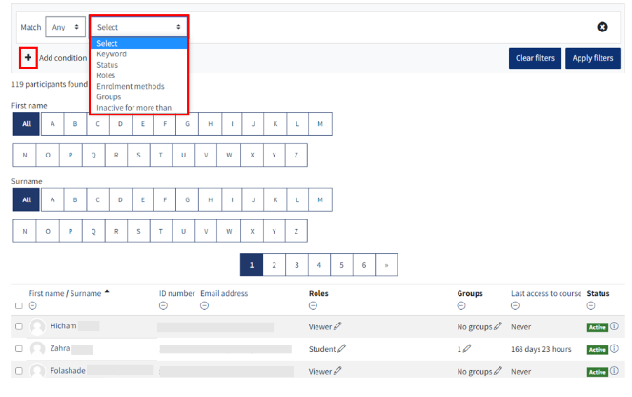The image size is (632, 397).
Task: Go to next page with » button
Action: click(386, 264)
